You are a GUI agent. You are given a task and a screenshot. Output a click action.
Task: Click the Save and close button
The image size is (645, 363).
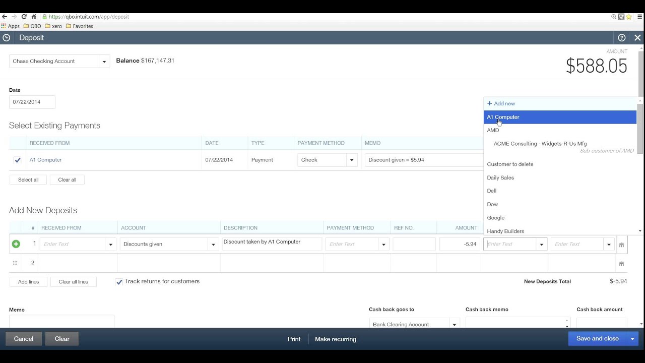(x=598, y=339)
